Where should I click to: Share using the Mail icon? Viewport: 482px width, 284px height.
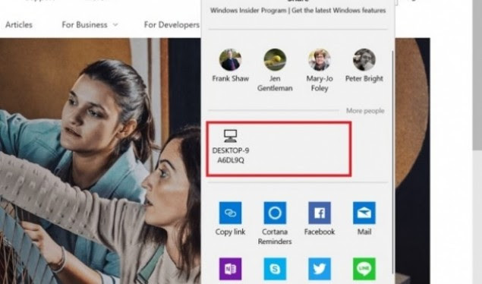click(x=364, y=213)
